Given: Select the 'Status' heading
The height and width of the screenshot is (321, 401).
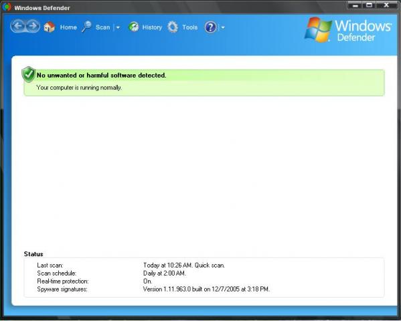Looking at the screenshot, I should point(33,254).
